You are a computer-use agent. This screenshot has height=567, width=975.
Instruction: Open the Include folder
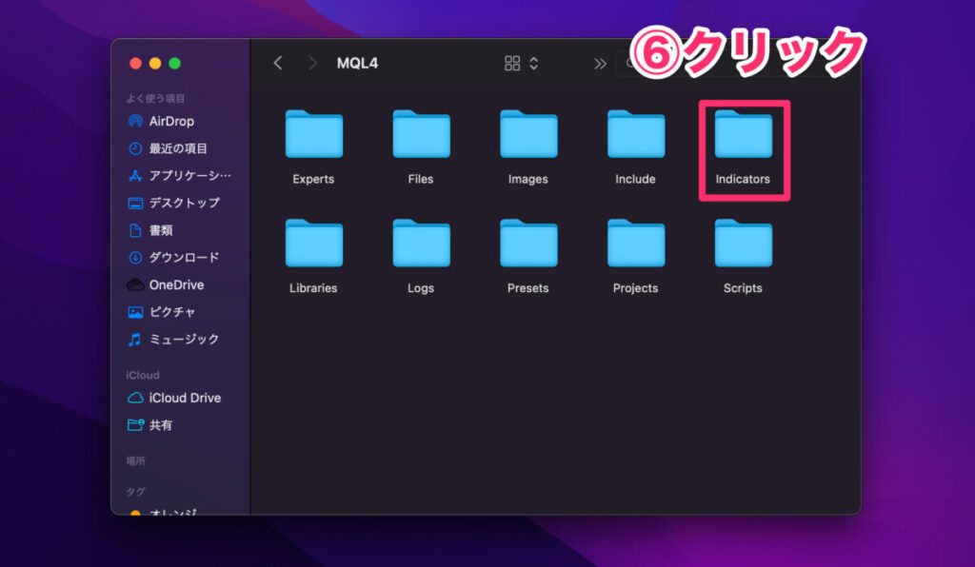pyautogui.click(x=635, y=134)
